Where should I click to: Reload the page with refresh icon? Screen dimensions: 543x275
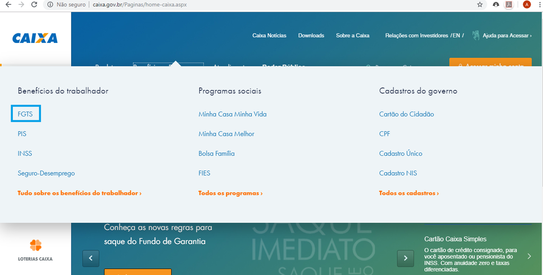click(34, 4)
